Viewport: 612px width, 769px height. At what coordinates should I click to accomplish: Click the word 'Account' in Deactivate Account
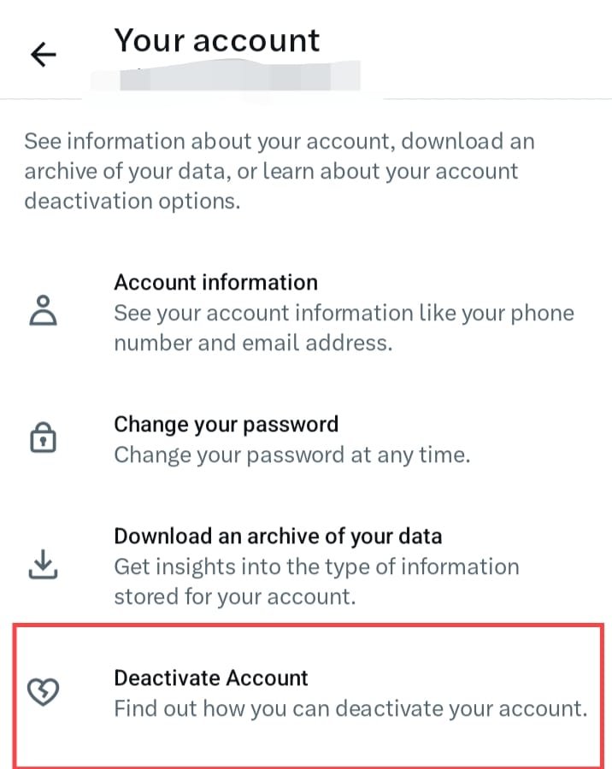pyautogui.click(x=267, y=678)
